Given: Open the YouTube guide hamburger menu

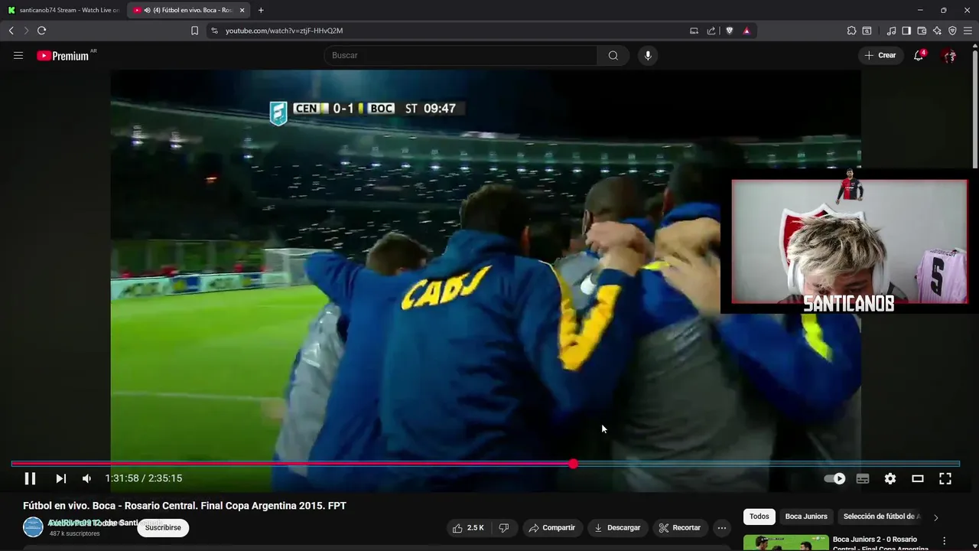Looking at the screenshot, I should pos(18,55).
